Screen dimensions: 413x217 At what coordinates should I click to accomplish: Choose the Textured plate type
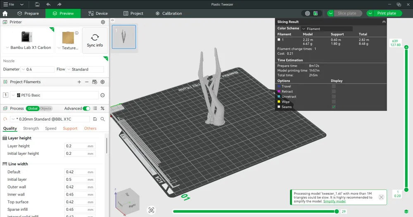pyautogui.click(x=68, y=40)
